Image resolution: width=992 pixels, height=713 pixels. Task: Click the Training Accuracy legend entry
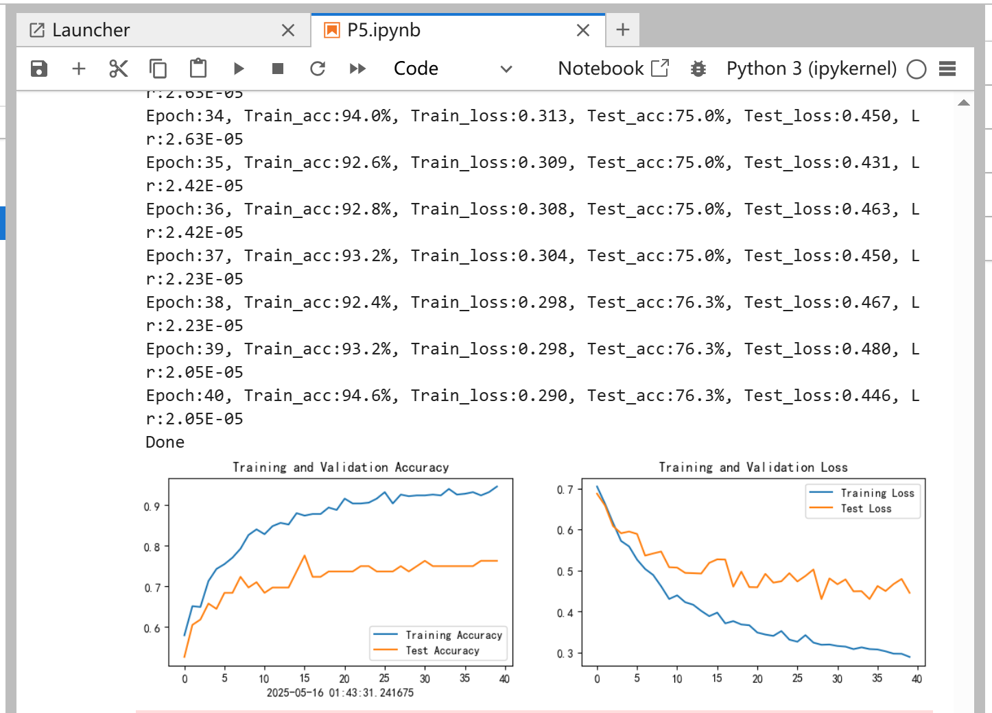click(x=438, y=635)
